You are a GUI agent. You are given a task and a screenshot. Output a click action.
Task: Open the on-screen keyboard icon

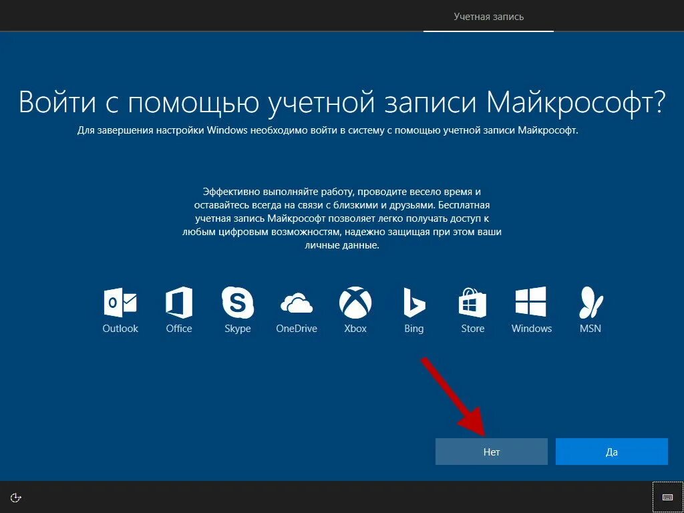tap(667, 497)
